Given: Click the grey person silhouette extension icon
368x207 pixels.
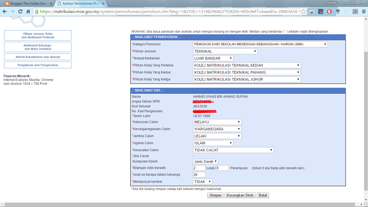Looking at the screenshot, I should (347, 12).
